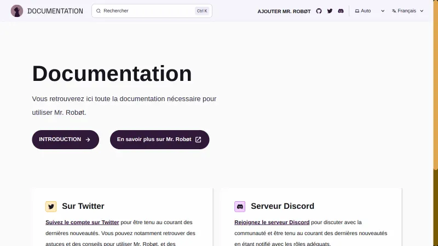438x246 pixels.
Task: Click the laptop icon beside Auto theme
Action: 357,11
